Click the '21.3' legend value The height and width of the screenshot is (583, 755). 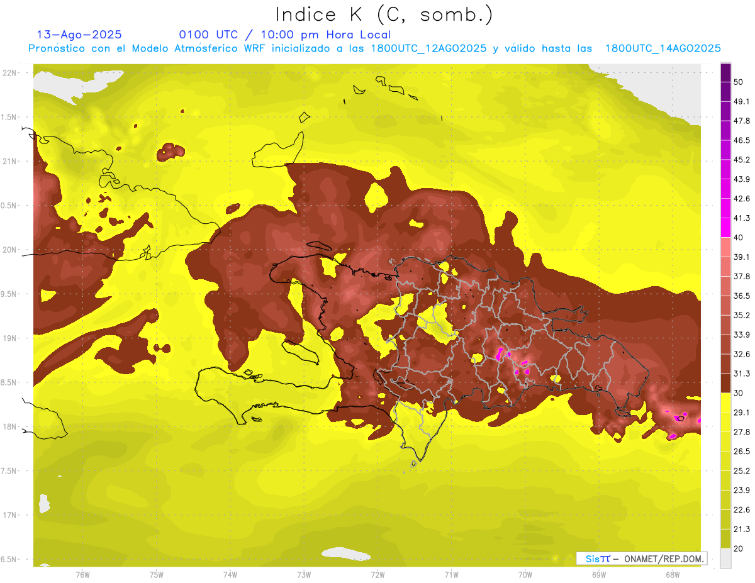pos(742,529)
